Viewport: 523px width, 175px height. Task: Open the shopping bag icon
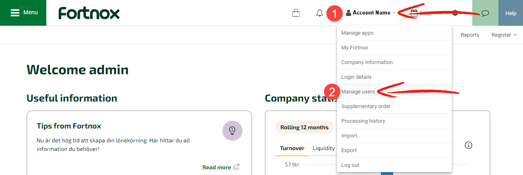tap(296, 13)
